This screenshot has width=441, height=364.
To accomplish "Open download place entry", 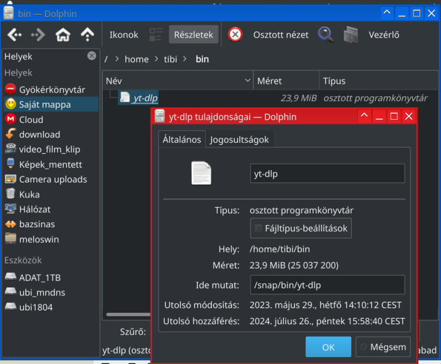I will pyautogui.click(x=51, y=135).
